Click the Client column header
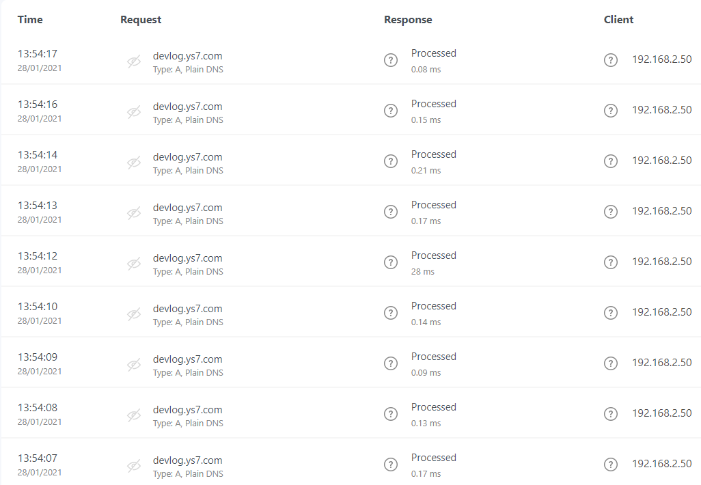 (x=618, y=20)
